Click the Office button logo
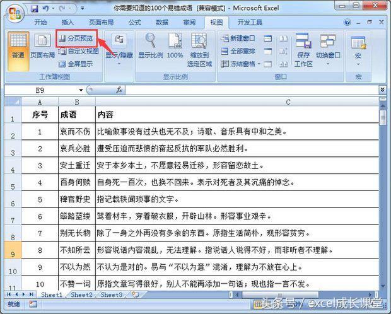This screenshot has height=314, width=391. pyautogui.click(x=15, y=14)
